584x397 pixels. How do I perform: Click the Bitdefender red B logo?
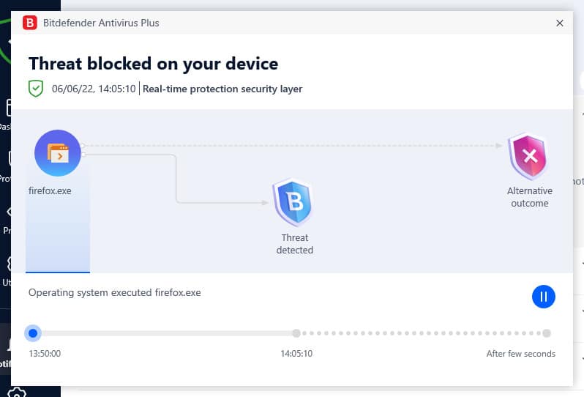click(30, 23)
